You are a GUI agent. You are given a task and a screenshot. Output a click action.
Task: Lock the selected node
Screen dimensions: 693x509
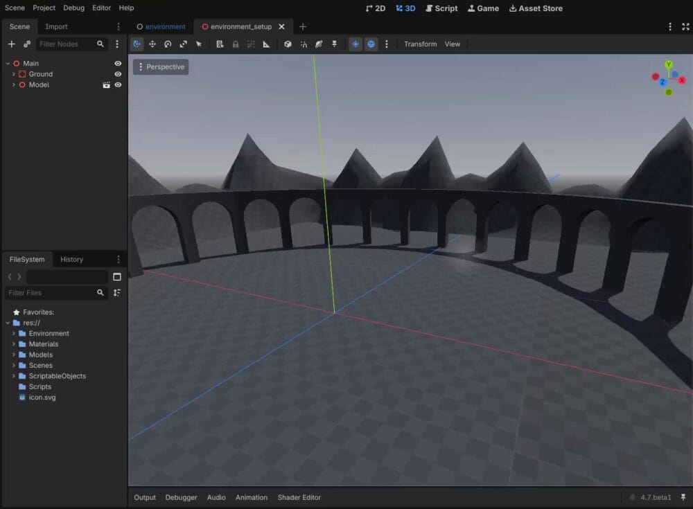click(x=236, y=44)
